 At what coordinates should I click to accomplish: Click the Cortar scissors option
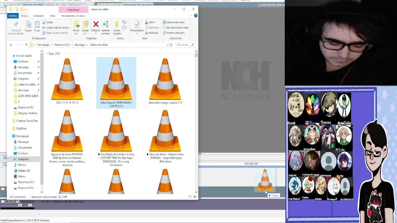(47, 22)
